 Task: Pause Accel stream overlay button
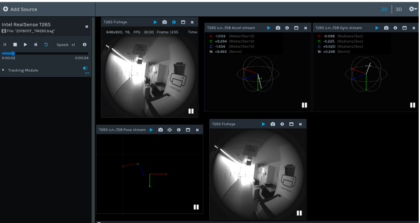click(x=304, y=105)
